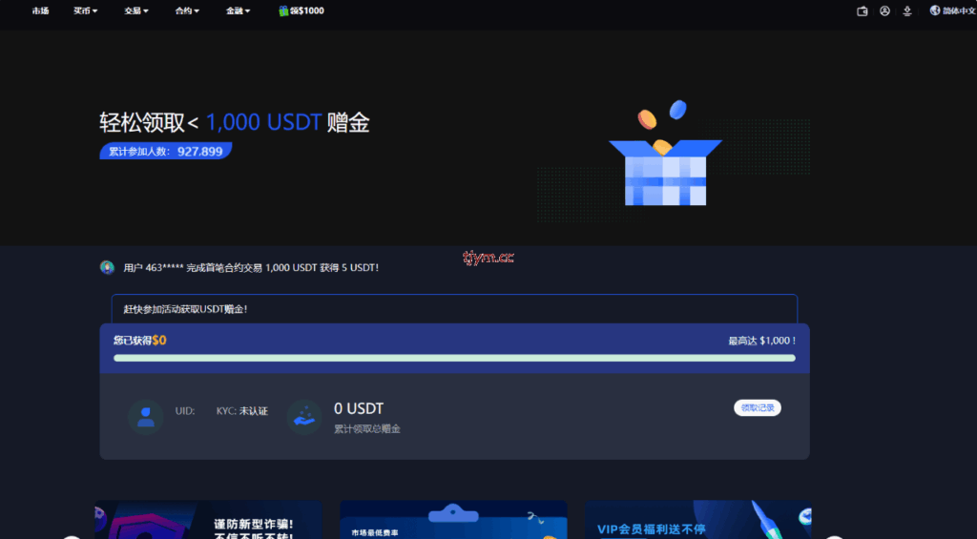Click the user account icon
The width and height of the screenshot is (977, 539).
884,11
